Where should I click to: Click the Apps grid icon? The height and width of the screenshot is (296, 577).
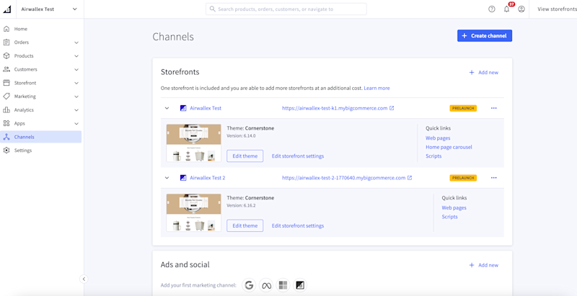coord(6,123)
